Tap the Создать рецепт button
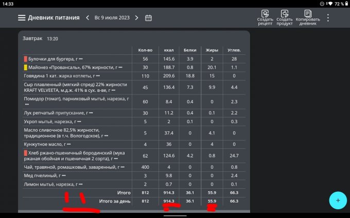The height and width of the screenshot is (218, 350). (x=265, y=17)
